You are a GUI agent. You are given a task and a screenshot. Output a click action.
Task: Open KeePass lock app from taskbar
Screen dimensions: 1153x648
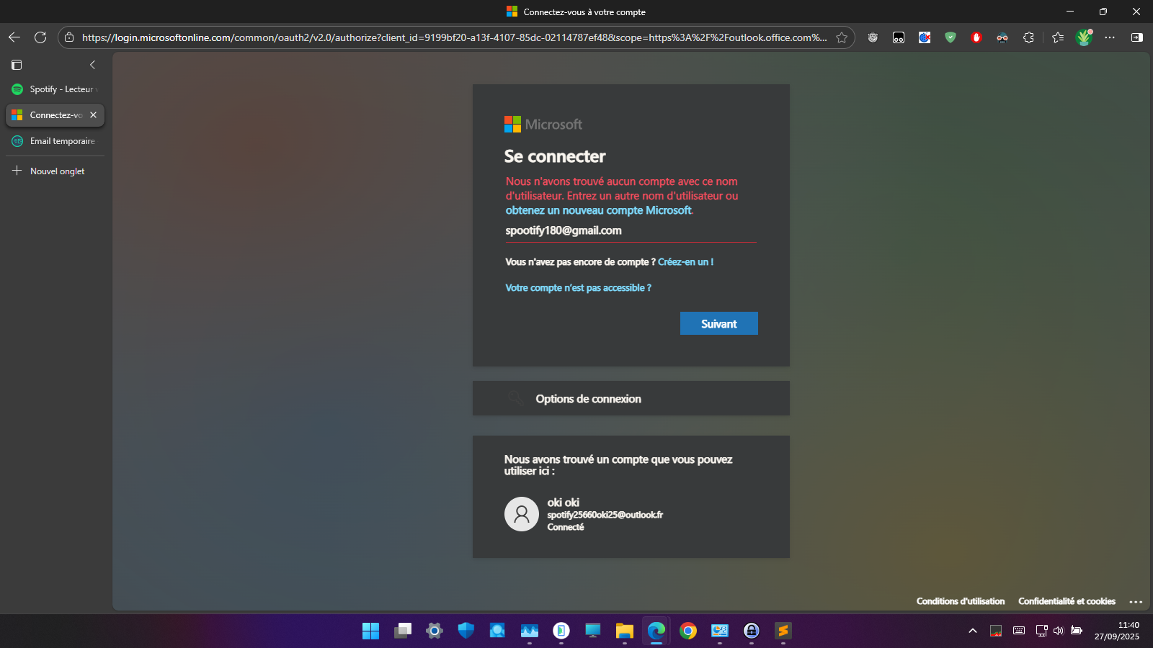752,631
